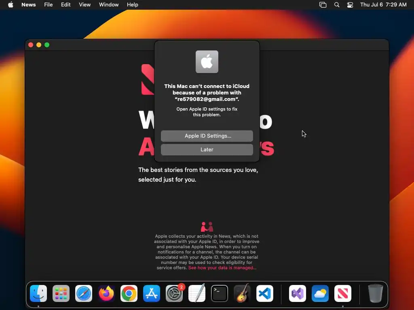Open System Settings from the Dock

coord(174,293)
